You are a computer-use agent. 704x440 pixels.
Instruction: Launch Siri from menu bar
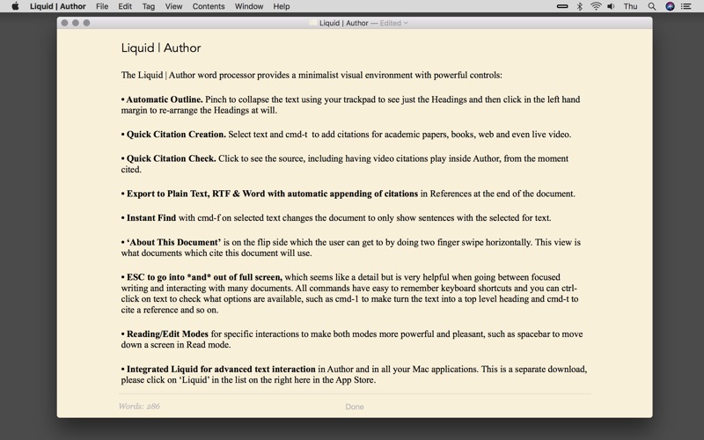coord(670,6)
